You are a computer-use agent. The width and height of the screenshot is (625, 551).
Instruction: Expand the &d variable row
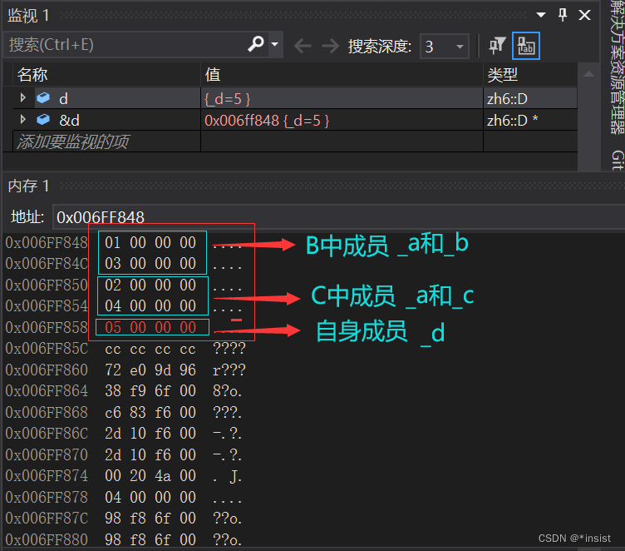22,119
